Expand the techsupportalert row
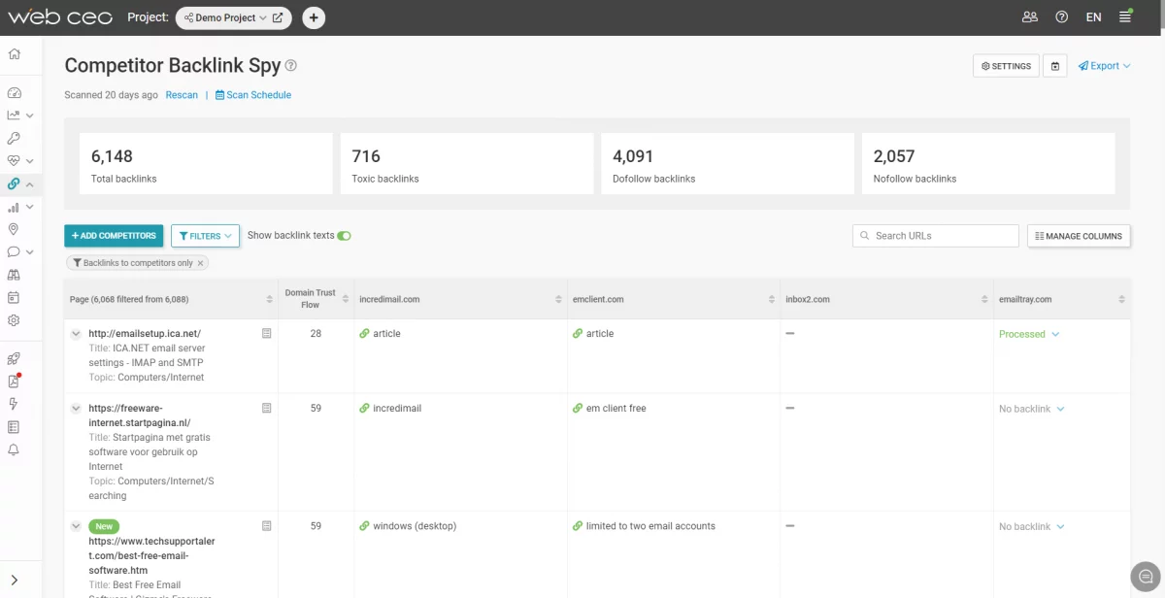The width and height of the screenshot is (1165, 598). (x=76, y=526)
